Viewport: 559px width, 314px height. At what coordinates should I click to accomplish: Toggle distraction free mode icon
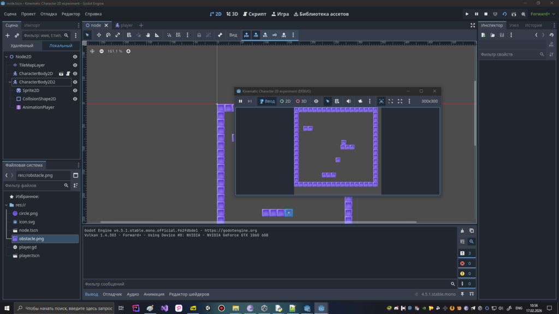tap(473, 25)
